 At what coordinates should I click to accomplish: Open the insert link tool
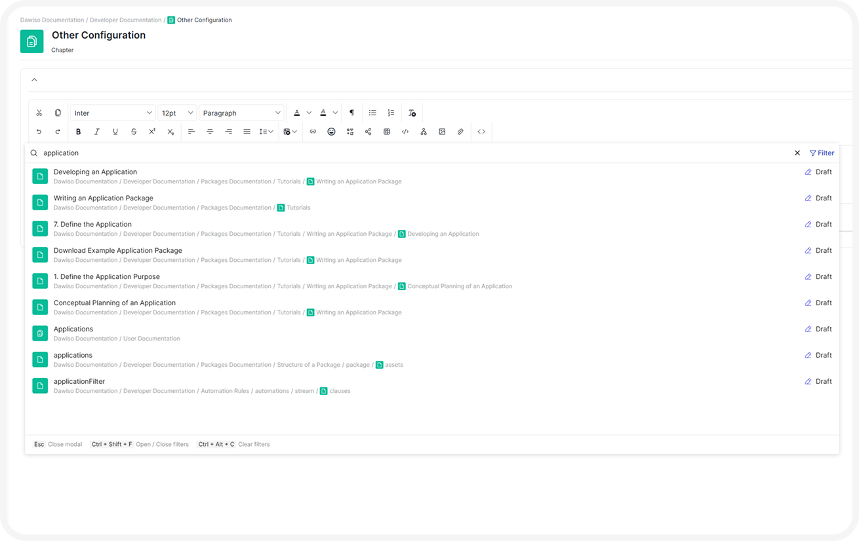point(313,132)
